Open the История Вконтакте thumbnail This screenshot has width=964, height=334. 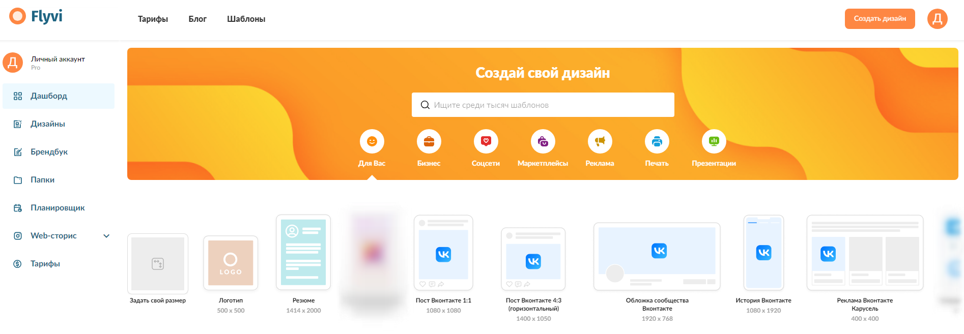[763, 252]
